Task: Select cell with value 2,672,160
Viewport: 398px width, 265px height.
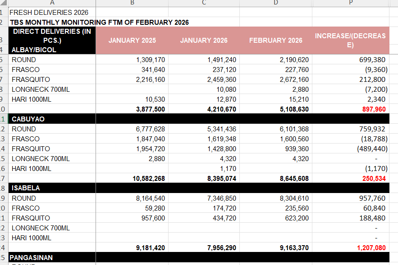Action: [276, 80]
